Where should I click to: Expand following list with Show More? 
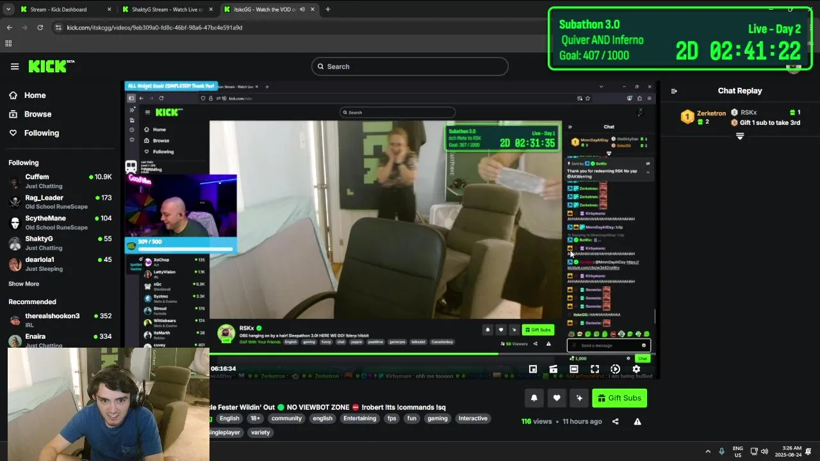click(x=24, y=284)
